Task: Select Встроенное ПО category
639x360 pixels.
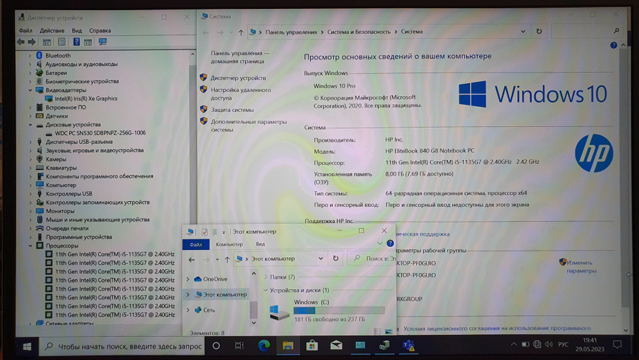Action: (x=66, y=107)
